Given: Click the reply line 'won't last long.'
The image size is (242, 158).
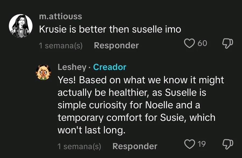Looking at the screenshot, I should tap(91, 130).
